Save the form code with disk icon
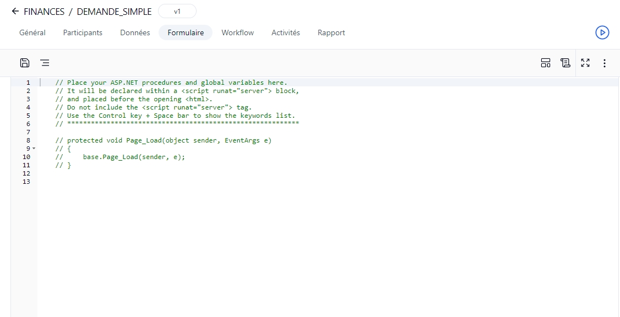Image resolution: width=620 pixels, height=317 pixels. [25, 63]
